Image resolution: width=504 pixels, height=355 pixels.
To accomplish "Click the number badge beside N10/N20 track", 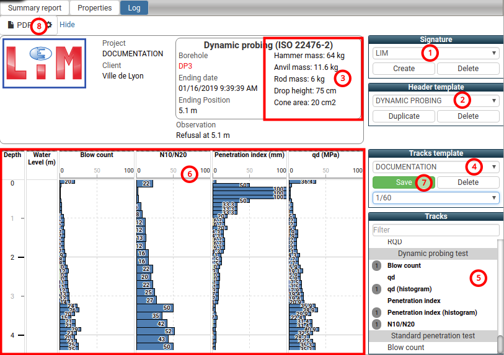I will (x=376, y=324).
